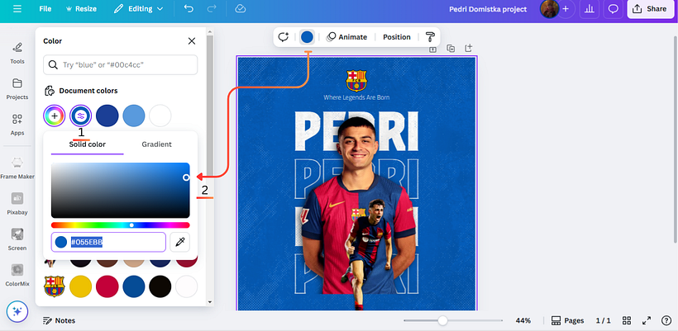
Task: Select the blue Barcelona palette swatch
Action: (134, 286)
